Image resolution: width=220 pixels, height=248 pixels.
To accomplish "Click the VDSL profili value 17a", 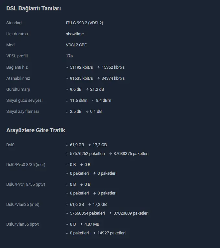I will tap(69, 56).
